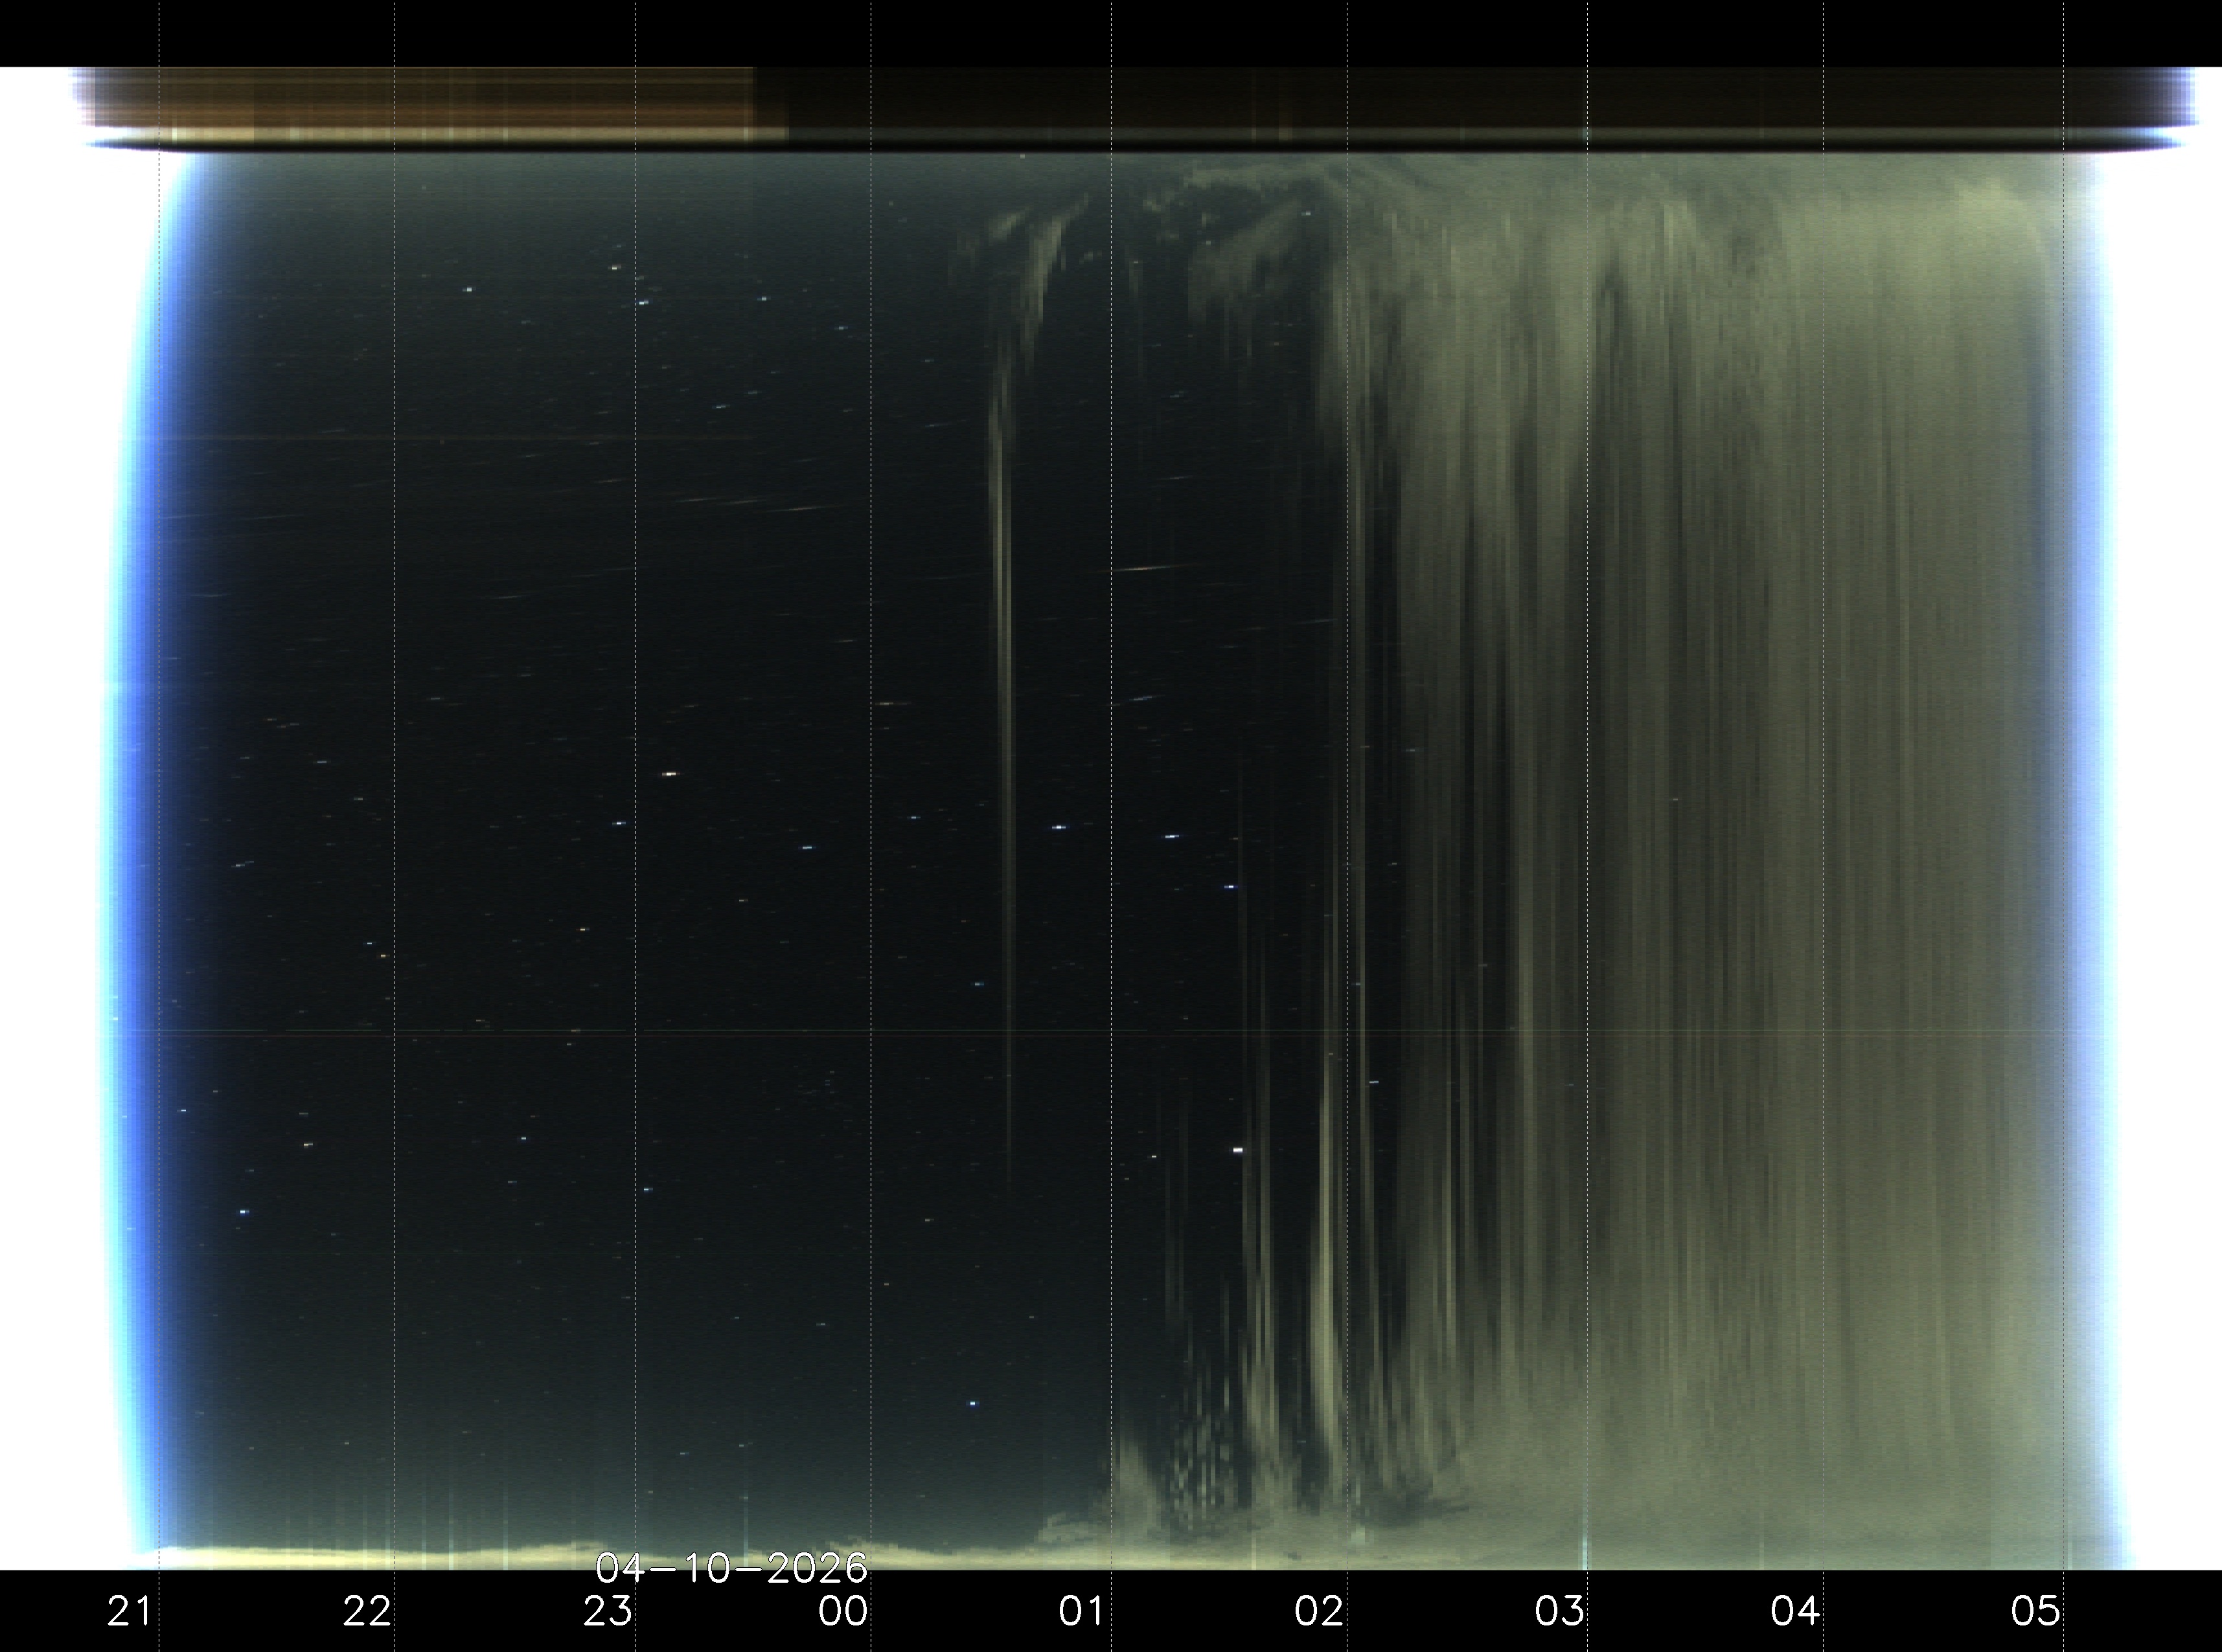
Task: Select the 03 hour label
Action: [x=1559, y=1611]
